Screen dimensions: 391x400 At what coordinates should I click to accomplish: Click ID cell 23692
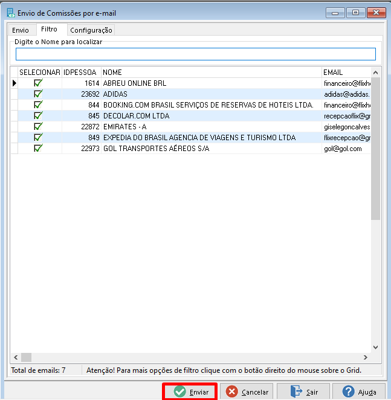tap(82, 94)
